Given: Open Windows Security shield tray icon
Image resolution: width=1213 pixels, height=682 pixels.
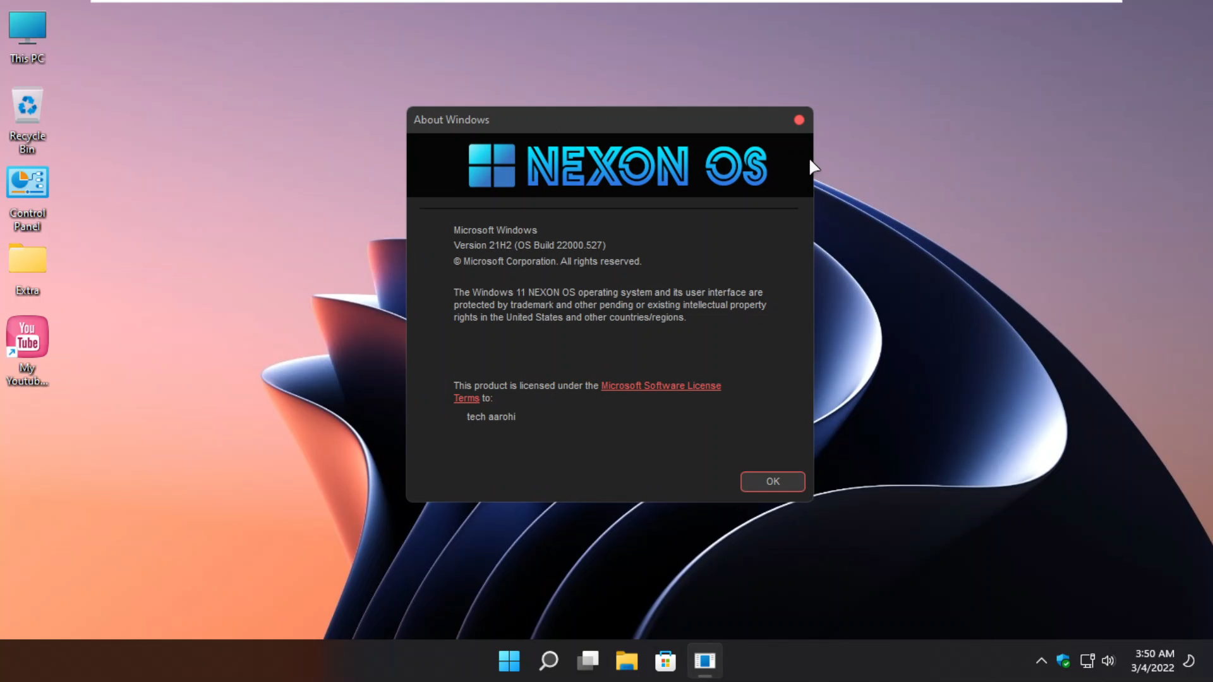Looking at the screenshot, I should (1063, 661).
